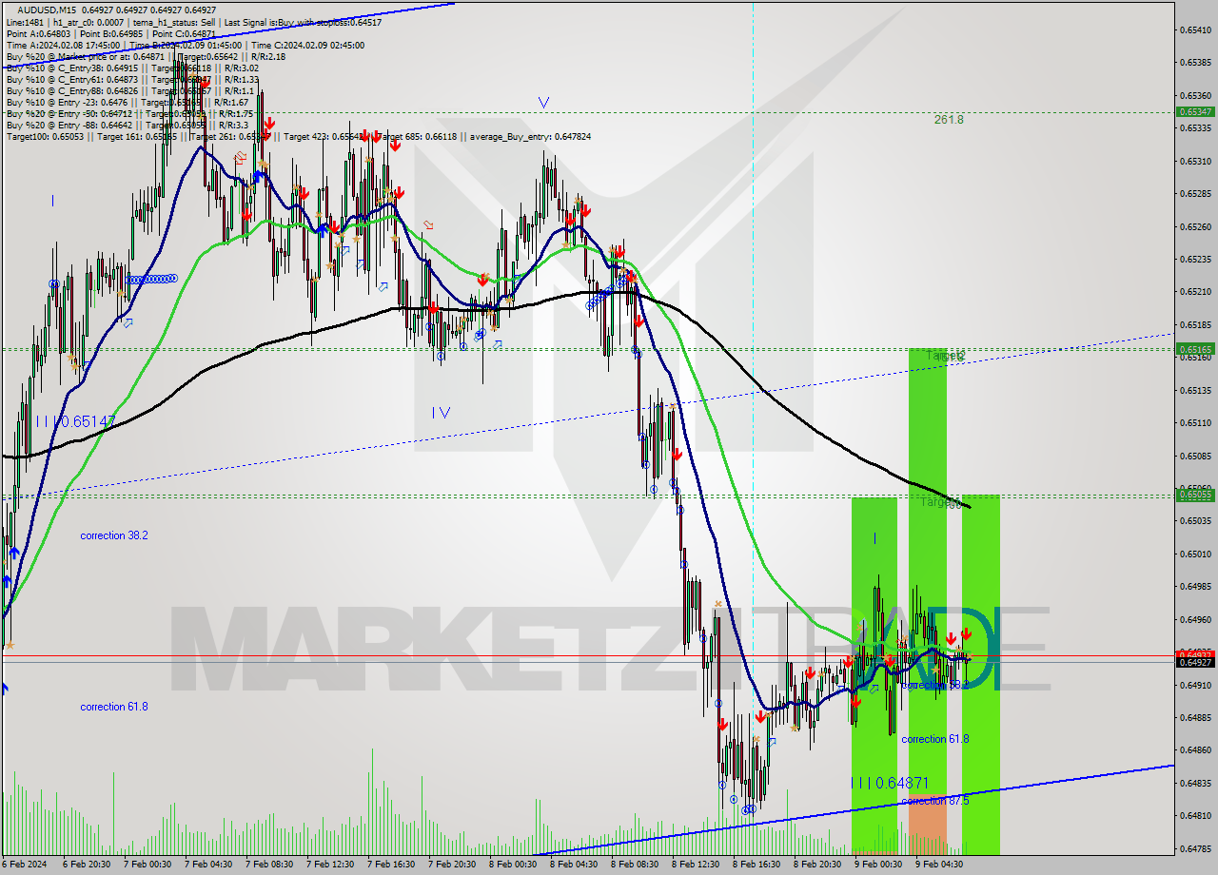Viewport: 1218px width, 875px height.
Task: Click the '9 Feb 04:30' time axis label
Action: click(939, 865)
